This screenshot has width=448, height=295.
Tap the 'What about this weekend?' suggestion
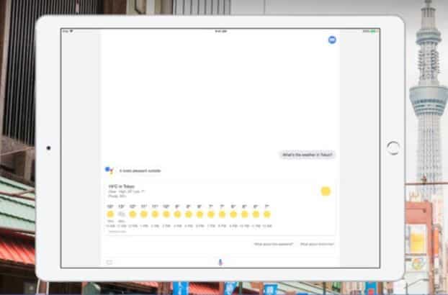tap(272, 245)
